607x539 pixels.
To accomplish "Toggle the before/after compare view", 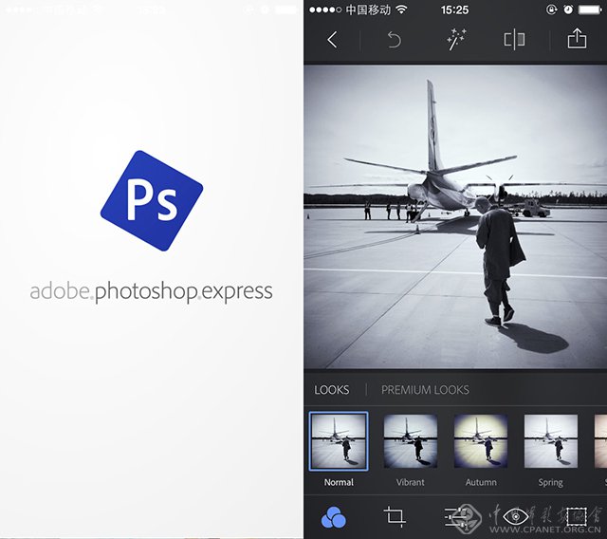I will pos(514,40).
